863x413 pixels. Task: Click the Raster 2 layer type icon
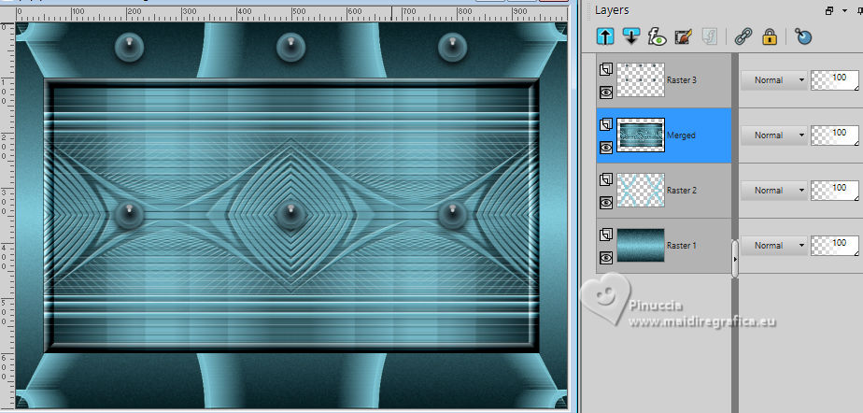click(x=606, y=179)
